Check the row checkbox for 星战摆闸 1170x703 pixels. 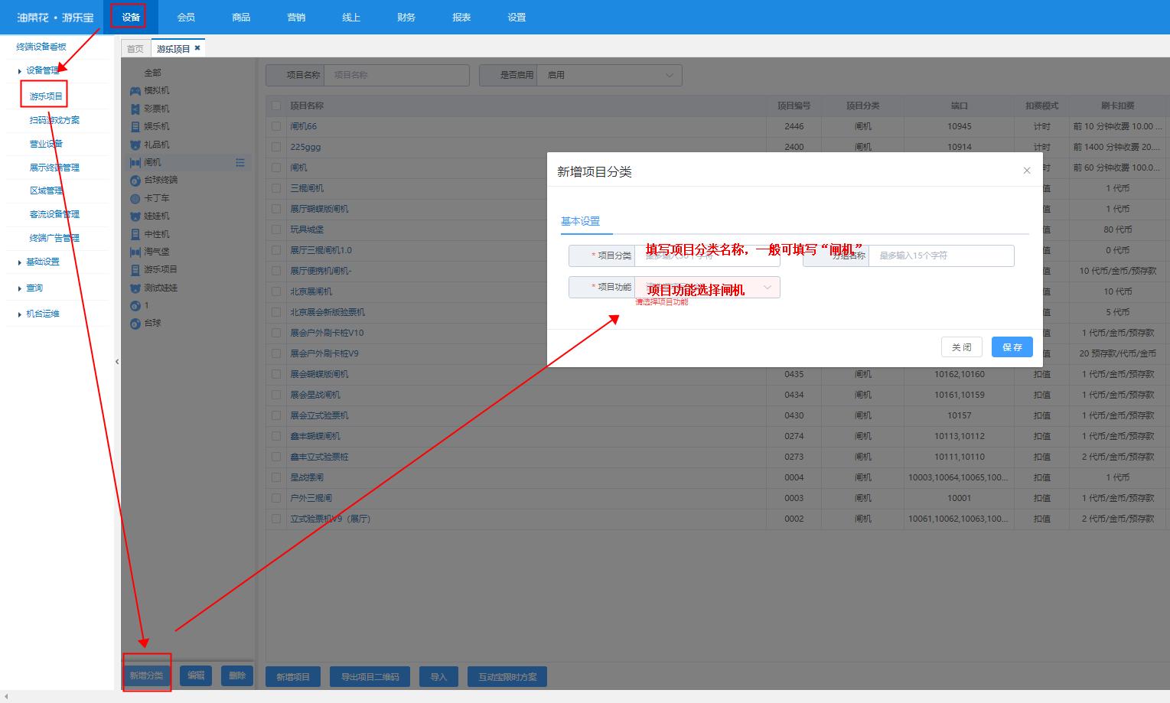point(276,477)
